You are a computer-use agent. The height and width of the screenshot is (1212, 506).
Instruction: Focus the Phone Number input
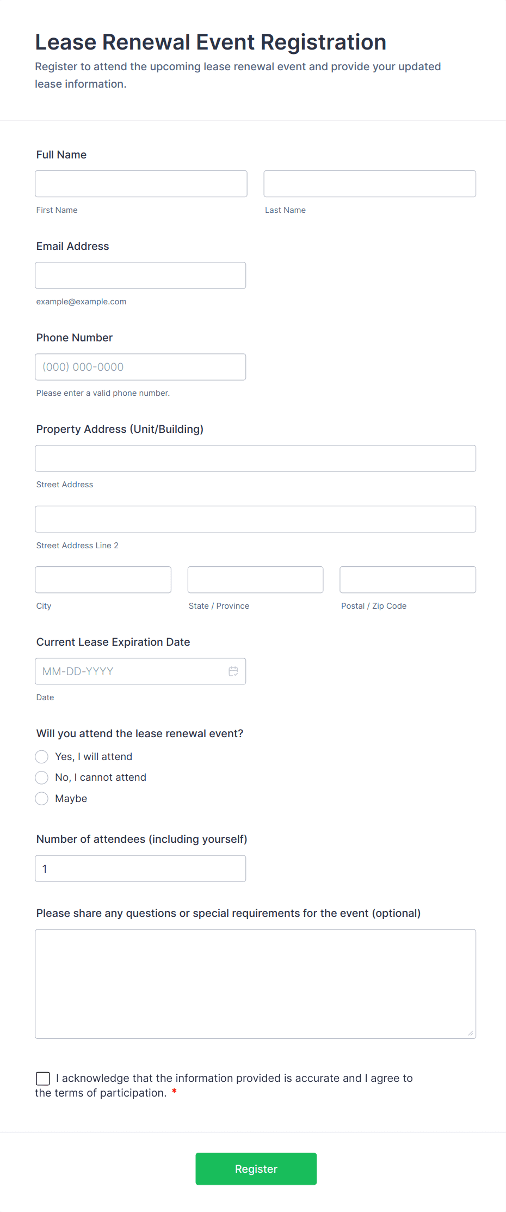(x=140, y=367)
